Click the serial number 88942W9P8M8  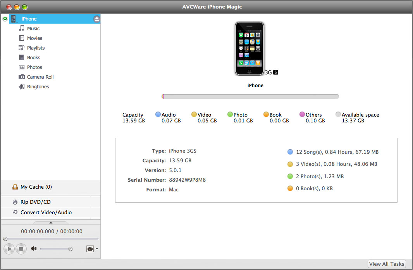187,180
